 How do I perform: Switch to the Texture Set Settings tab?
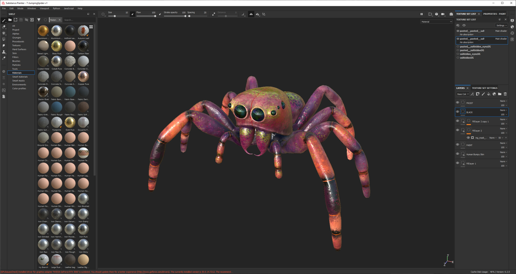pyautogui.click(x=484, y=88)
